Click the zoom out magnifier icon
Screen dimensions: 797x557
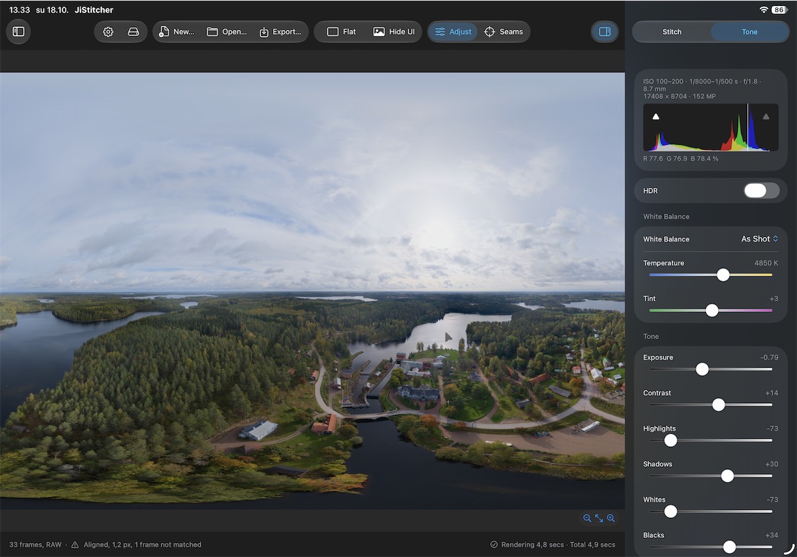pyautogui.click(x=587, y=518)
